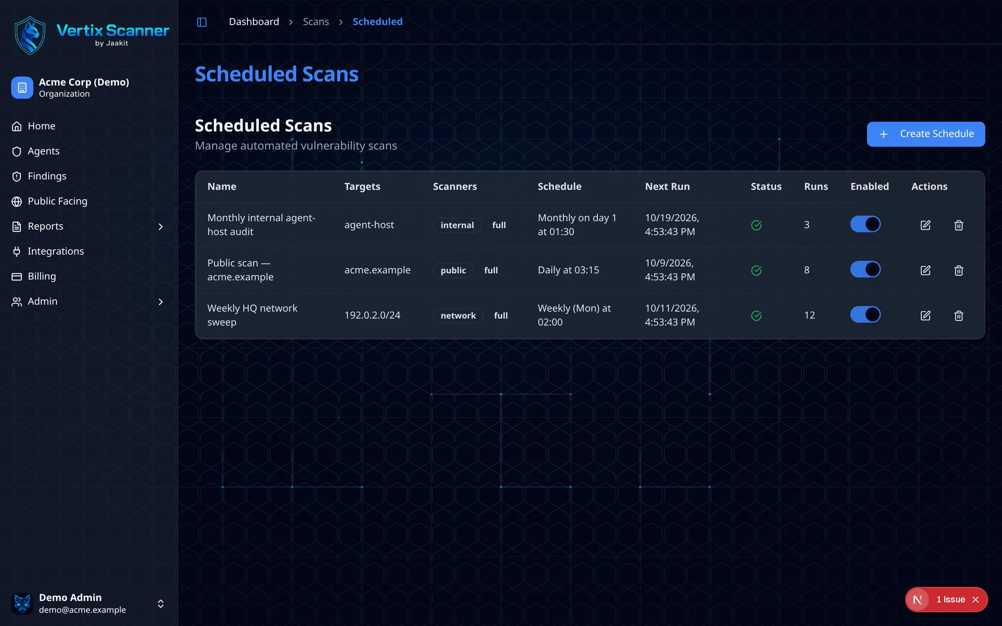Open the Demo Admin account switcher
Viewport: 1002px width, 626px height.
tap(161, 603)
